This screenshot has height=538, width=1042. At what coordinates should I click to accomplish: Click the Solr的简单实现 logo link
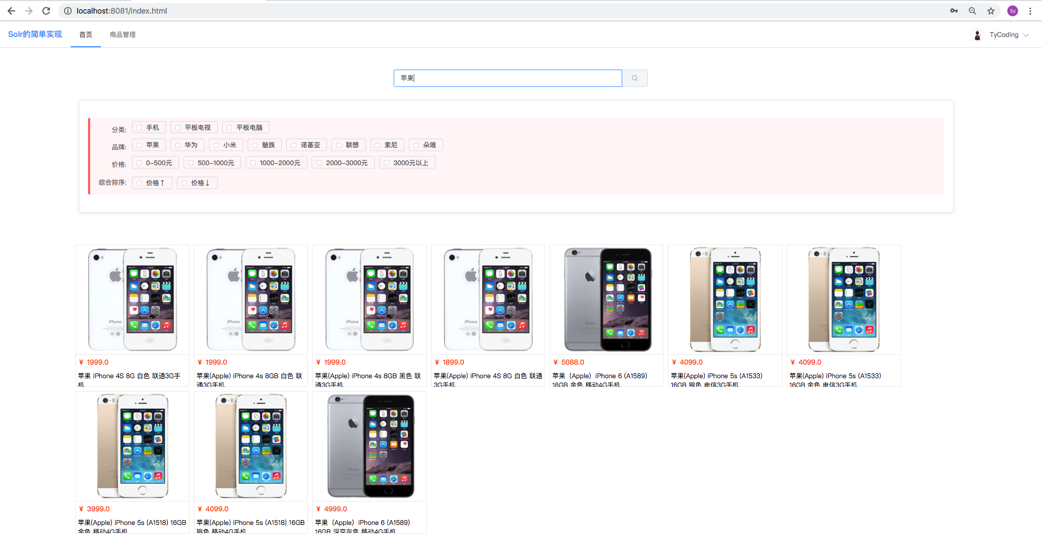tap(35, 34)
